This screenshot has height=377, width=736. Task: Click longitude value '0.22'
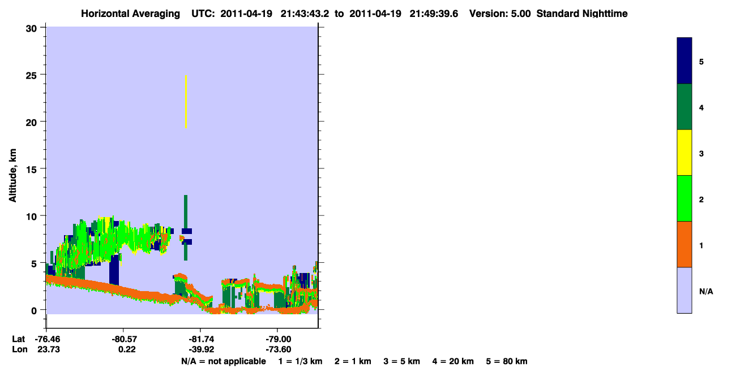click(x=127, y=349)
